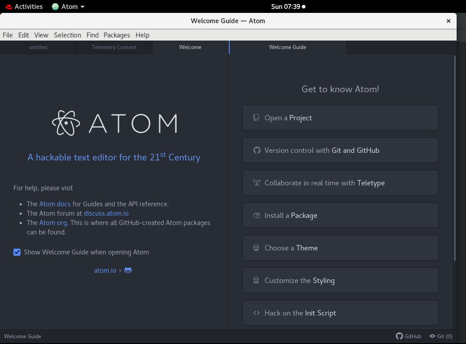Click the Red Hat icon beside Activities
466x344 pixels.
click(8, 7)
